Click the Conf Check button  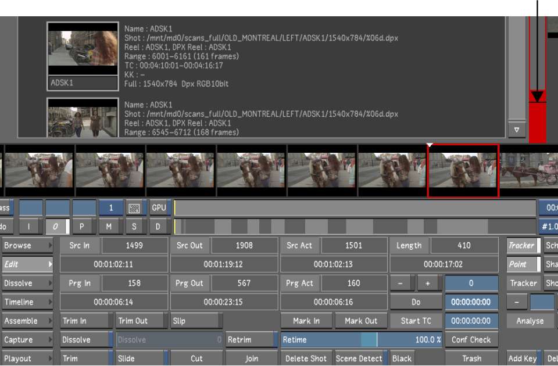[471, 340]
